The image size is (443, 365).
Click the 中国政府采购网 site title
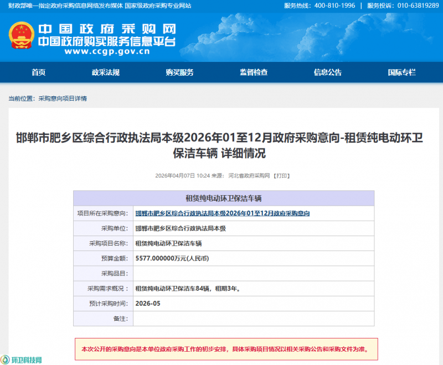106,29
